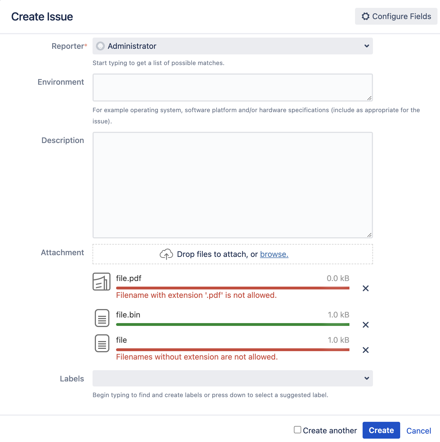Click the file.pdf document icon
The height and width of the screenshot is (442, 440).
pos(102,282)
